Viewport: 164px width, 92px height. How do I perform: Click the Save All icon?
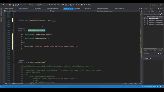click(18, 5)
